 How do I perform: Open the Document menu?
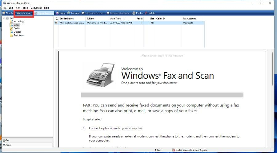click(x=36, y=8)
